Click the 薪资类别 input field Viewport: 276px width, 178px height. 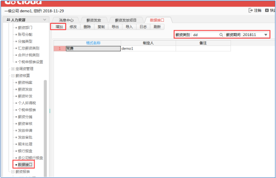coord(205,35)
